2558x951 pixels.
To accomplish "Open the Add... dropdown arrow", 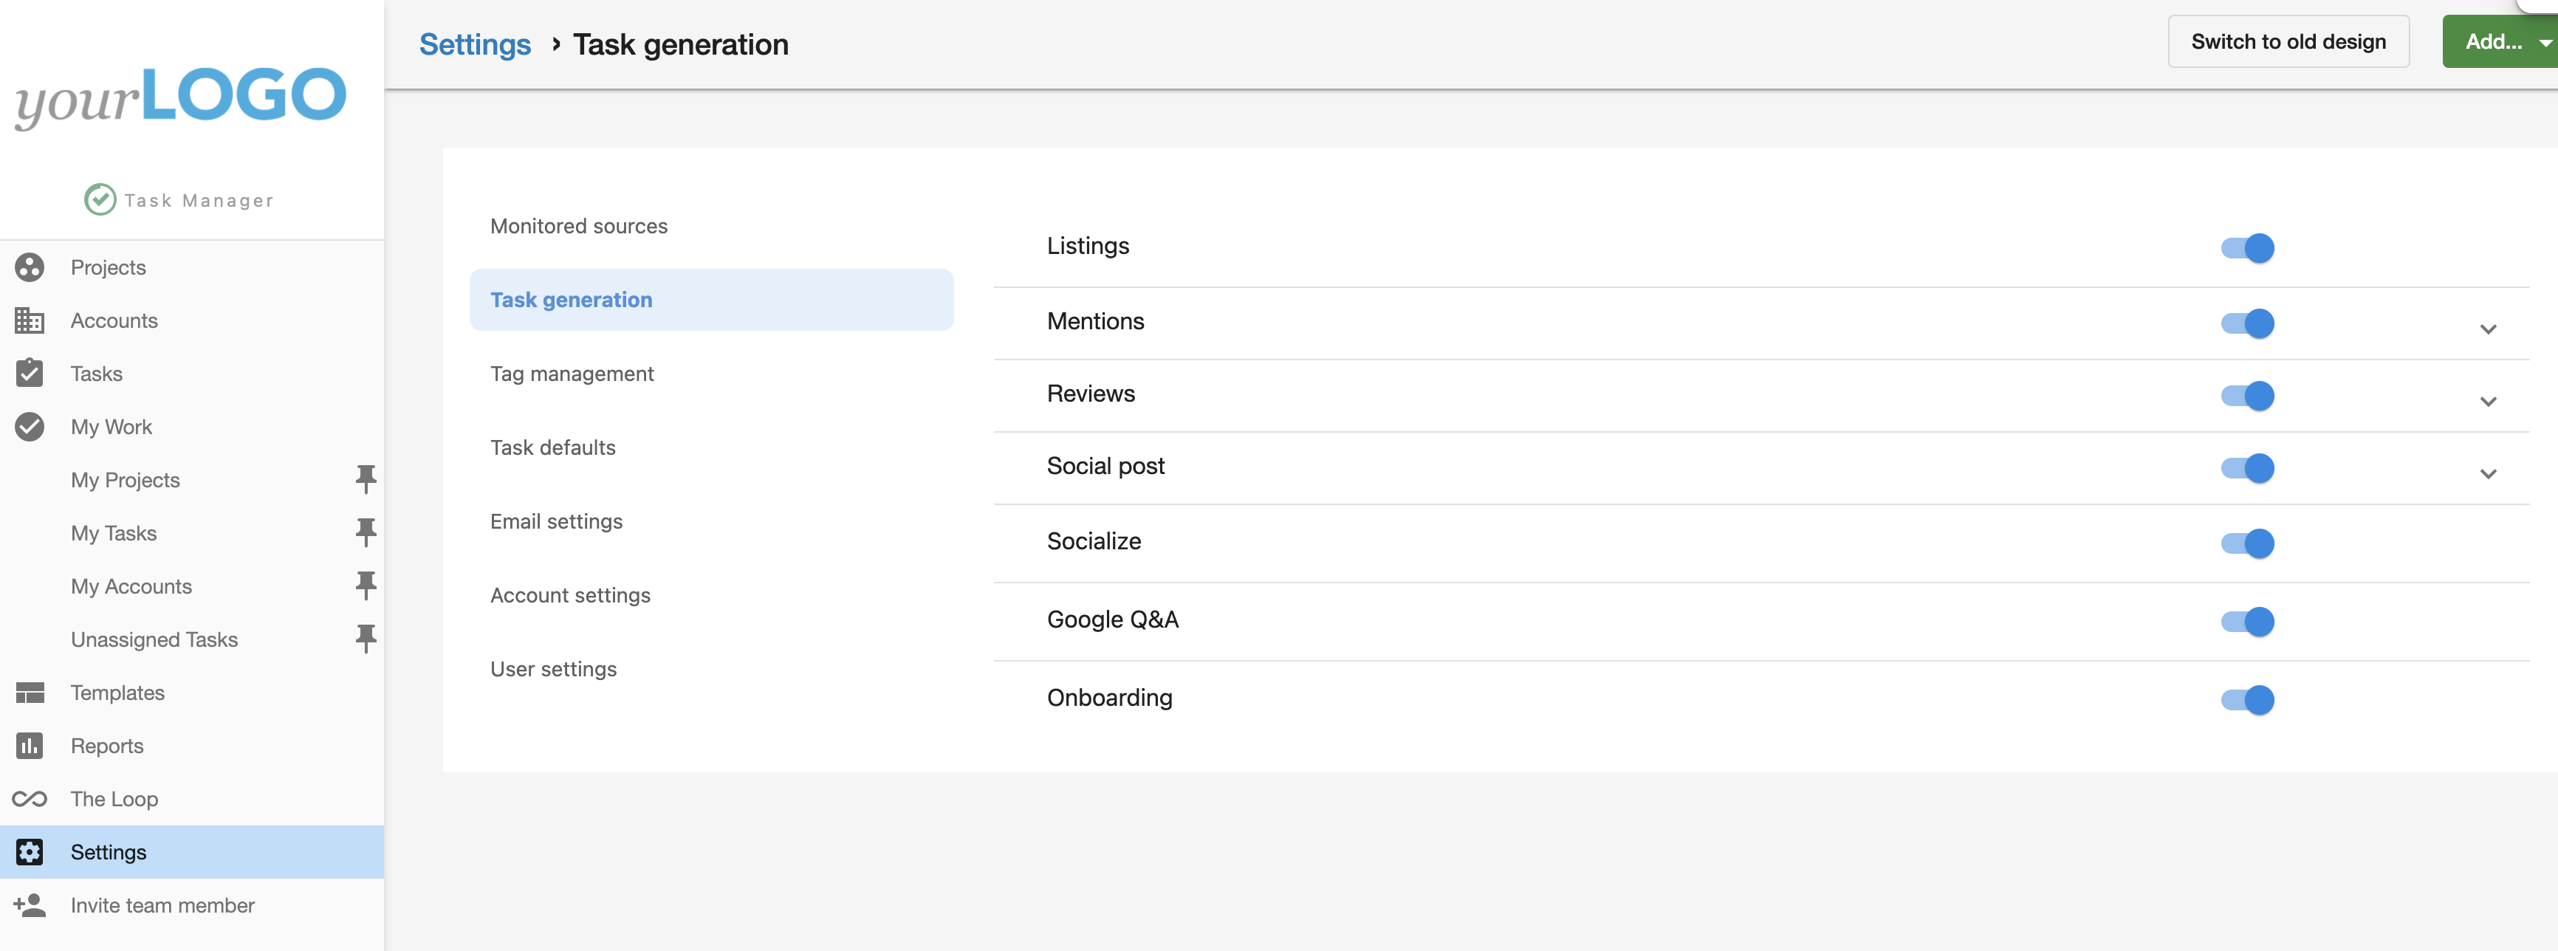I will point(2545,43).
